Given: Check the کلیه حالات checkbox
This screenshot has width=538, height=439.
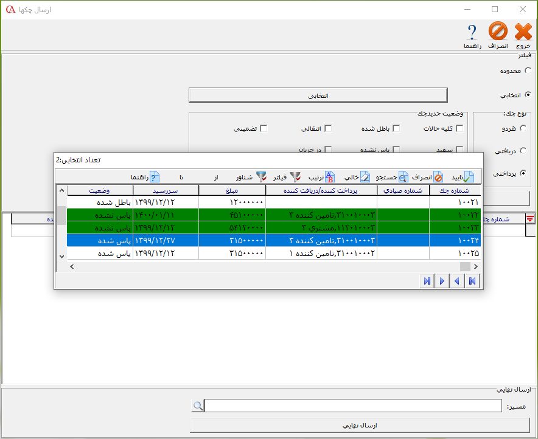Looking at the screenshot, I should pos(459,128).
